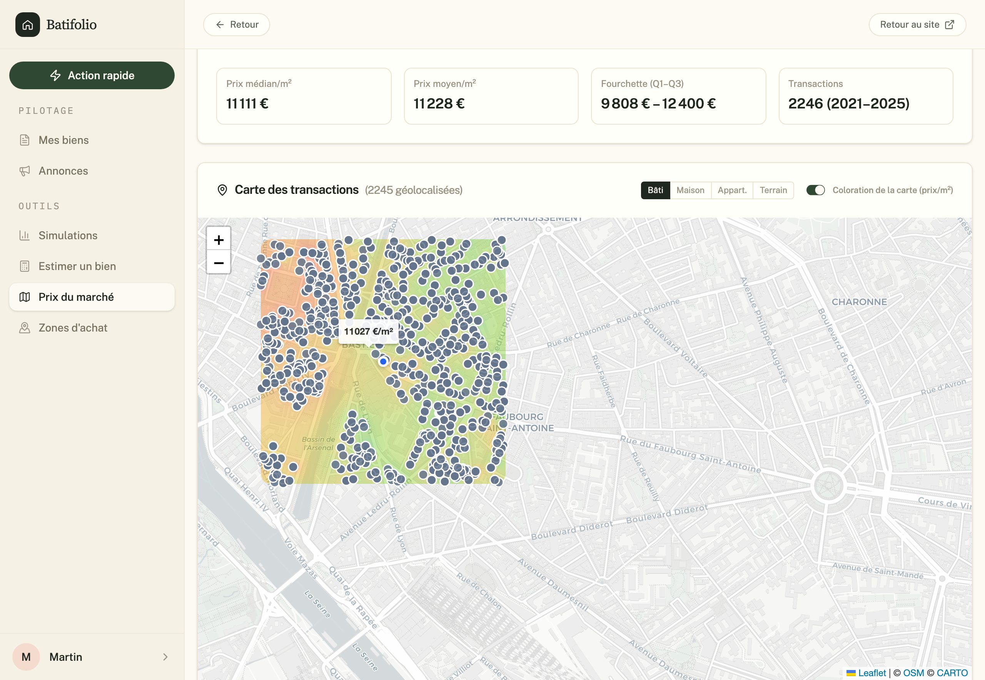
Task: Click the Carte des transactions heading
Action: pos(297,190)
